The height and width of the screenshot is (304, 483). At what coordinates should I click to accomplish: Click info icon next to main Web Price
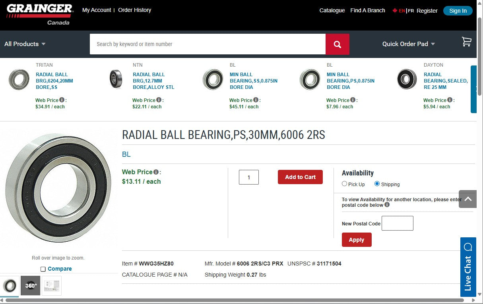(x=156, y=172)
